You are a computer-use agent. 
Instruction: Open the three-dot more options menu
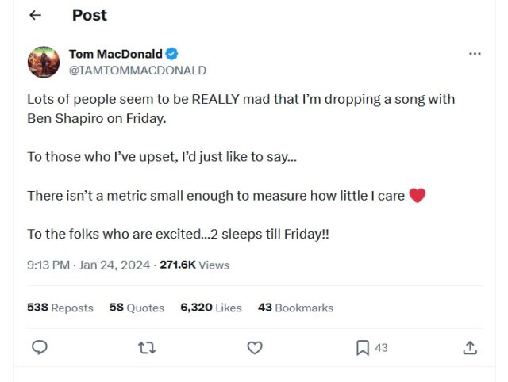[x=475, y=54]
